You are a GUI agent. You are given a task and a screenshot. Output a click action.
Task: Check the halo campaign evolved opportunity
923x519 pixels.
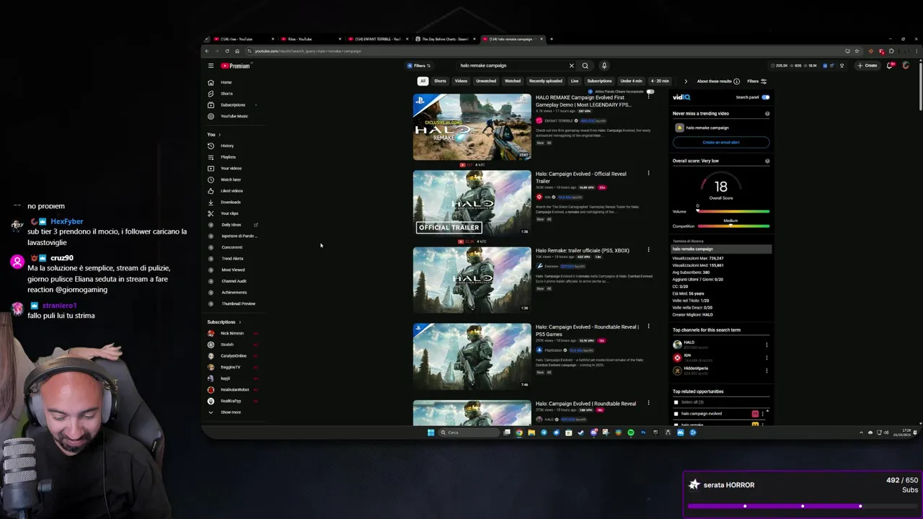[676, 414]
